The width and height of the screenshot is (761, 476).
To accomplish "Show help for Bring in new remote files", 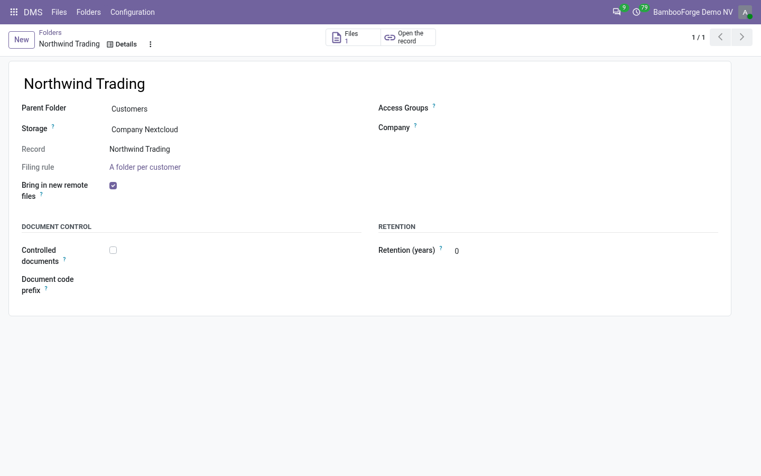I will (41, 194).
